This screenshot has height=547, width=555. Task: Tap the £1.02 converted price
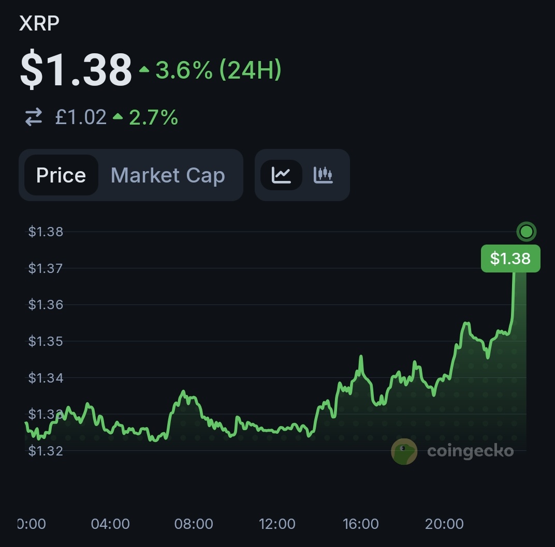point(81,117)
